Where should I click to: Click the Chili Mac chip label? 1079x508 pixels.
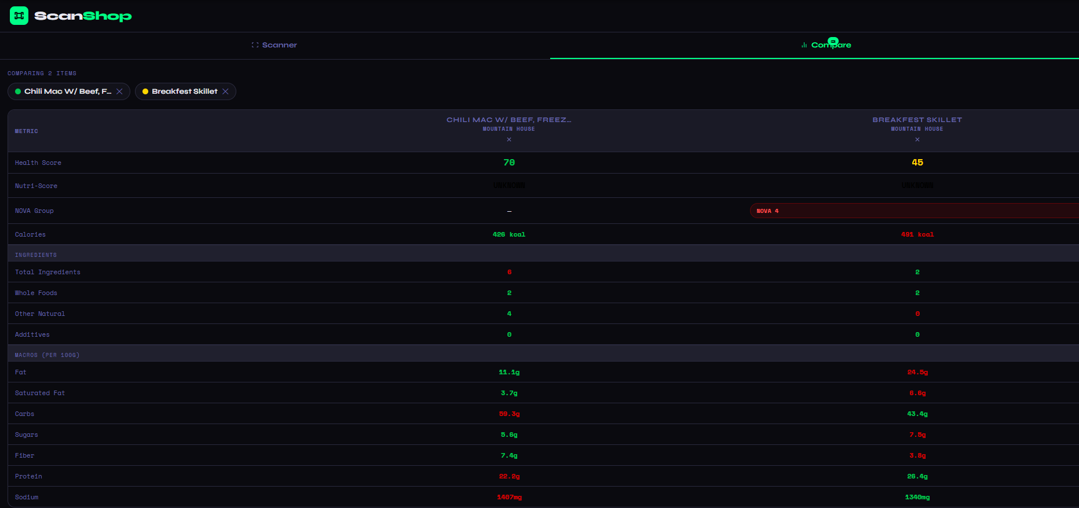[x=67, y=91]
